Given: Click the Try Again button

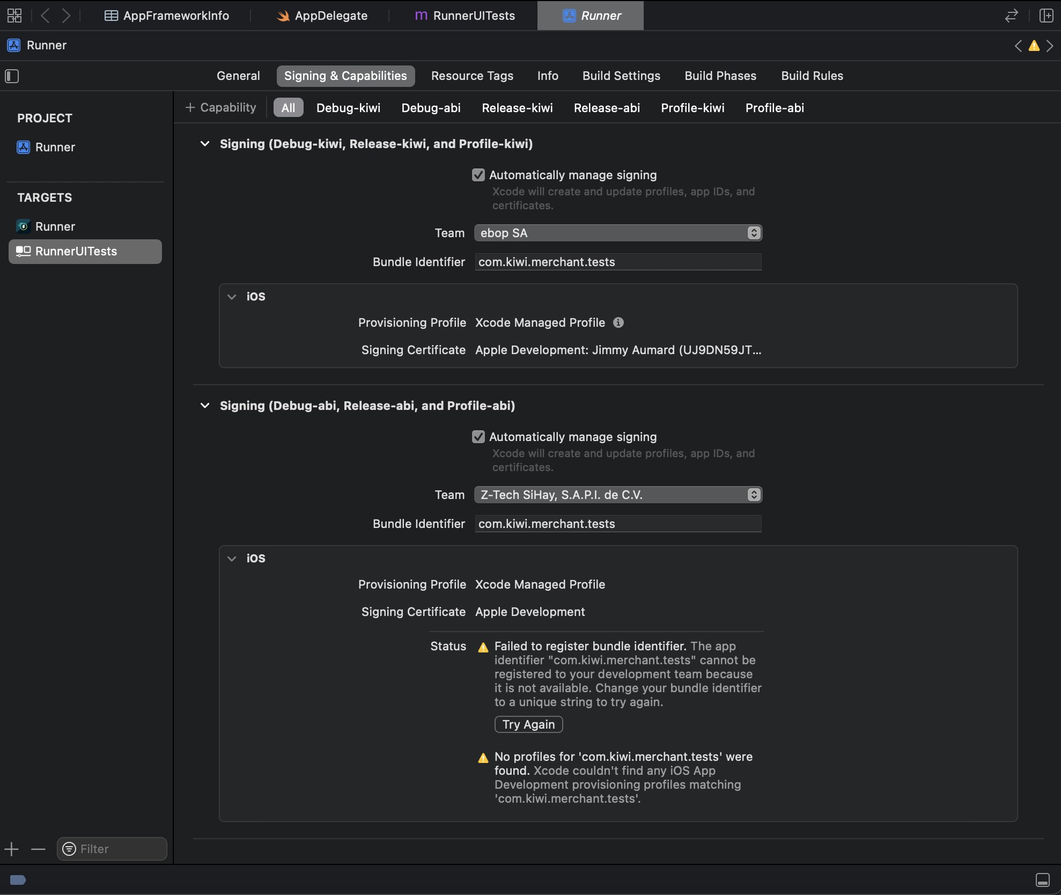Looking at the screenshot, I should [x=528, y=724].
